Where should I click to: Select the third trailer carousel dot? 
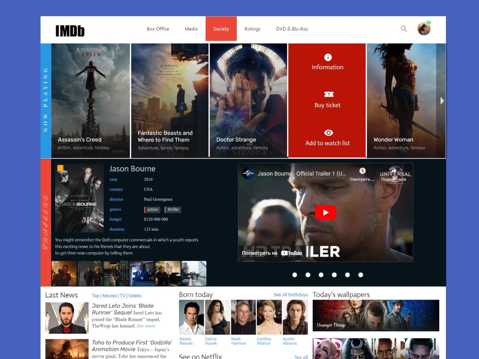[x=321, y=275]
